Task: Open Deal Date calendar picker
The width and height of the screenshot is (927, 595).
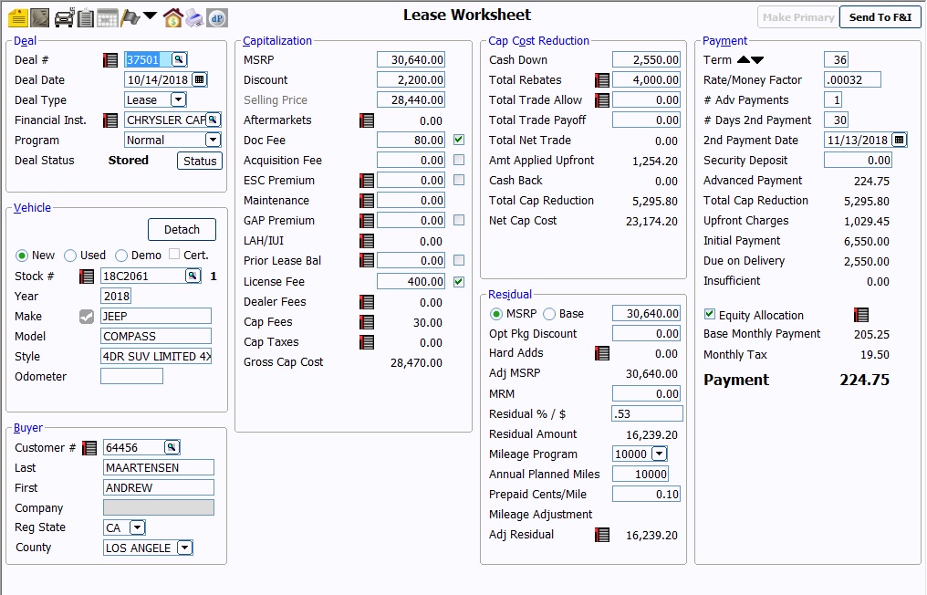Action: [x=199, y=79]
